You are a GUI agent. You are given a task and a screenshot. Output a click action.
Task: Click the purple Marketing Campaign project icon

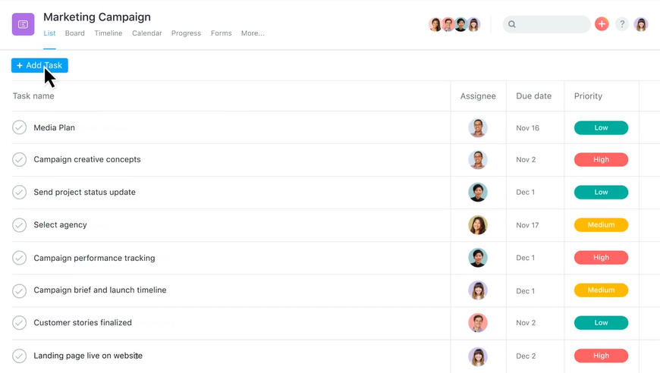pos(23,24)
